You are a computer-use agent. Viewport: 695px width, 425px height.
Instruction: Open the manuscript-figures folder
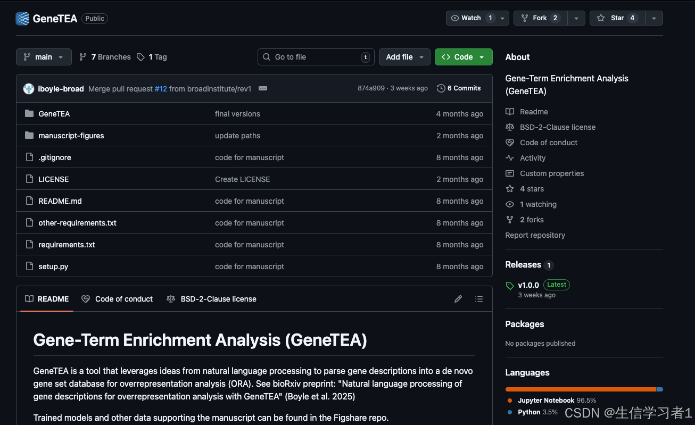[71, 136]
